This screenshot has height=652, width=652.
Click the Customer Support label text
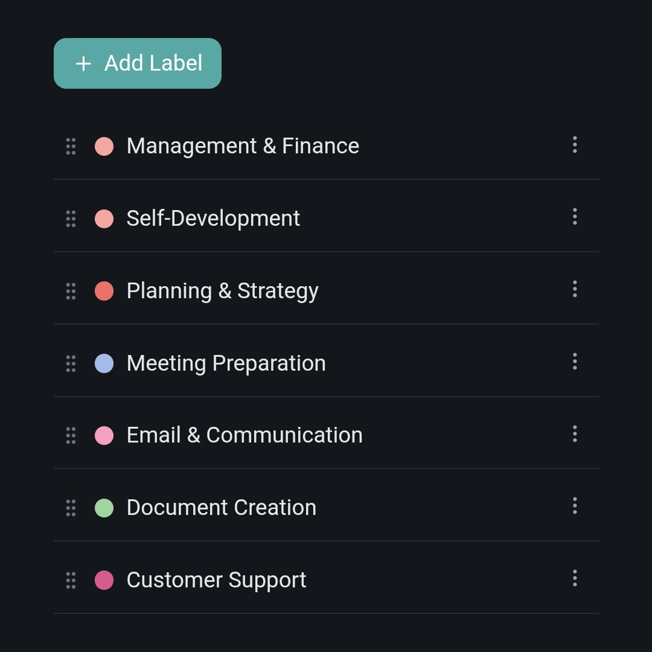click(216, 580)
